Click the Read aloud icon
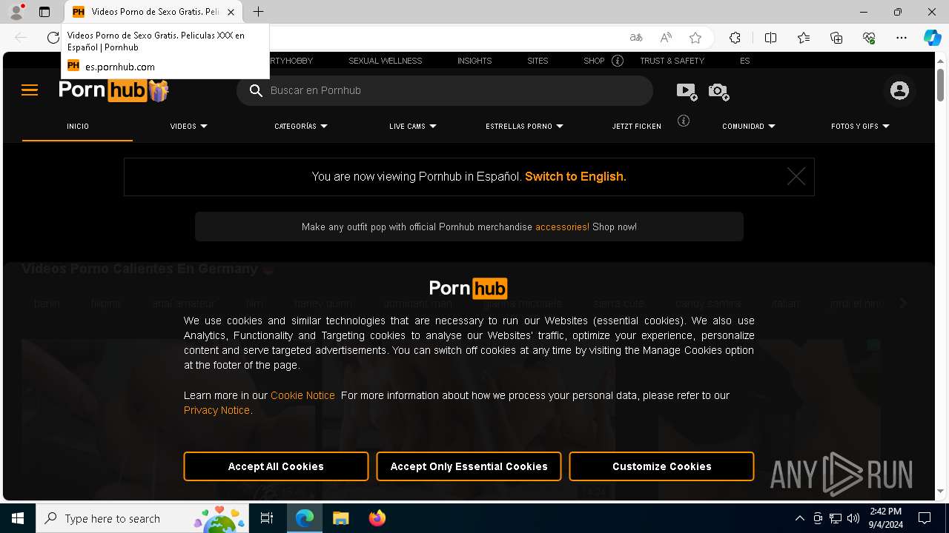The height and width of the screenshot is (533, 949). [x=666, y=38]
